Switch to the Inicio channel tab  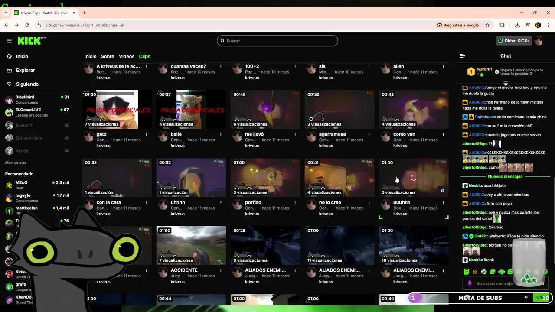coord(90,56)
